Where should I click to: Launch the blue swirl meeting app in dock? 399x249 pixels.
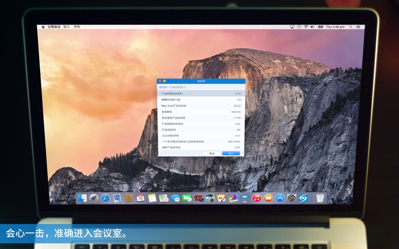[x=303, y=198]
